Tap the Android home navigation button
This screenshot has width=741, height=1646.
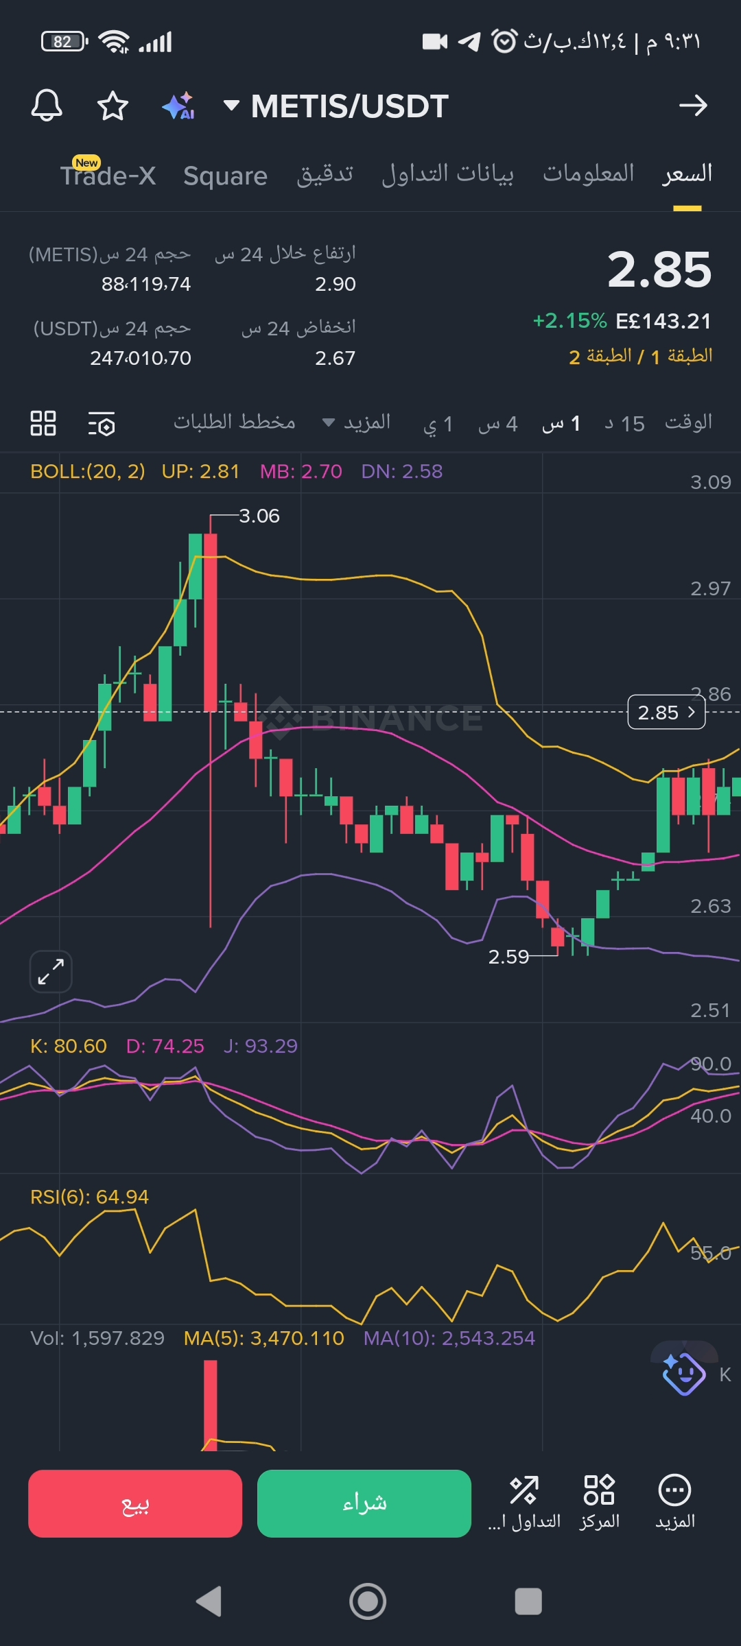368,1601
